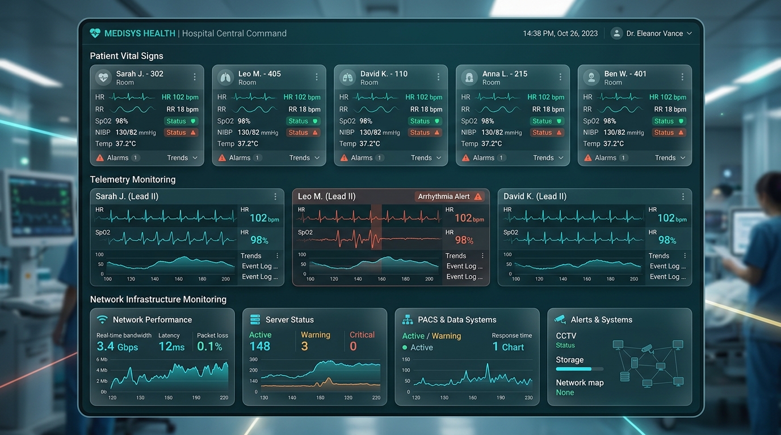The width and height of the screenshot is (781, 435).
Task: Click the Server Status server icon
Action: point(255,319)
